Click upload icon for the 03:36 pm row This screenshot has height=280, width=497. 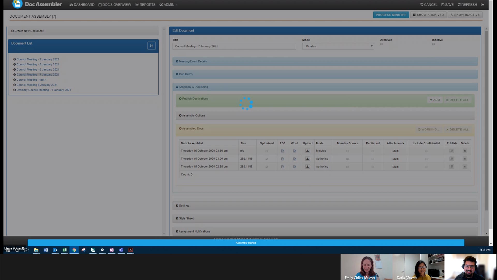click(x=308, y=151)
